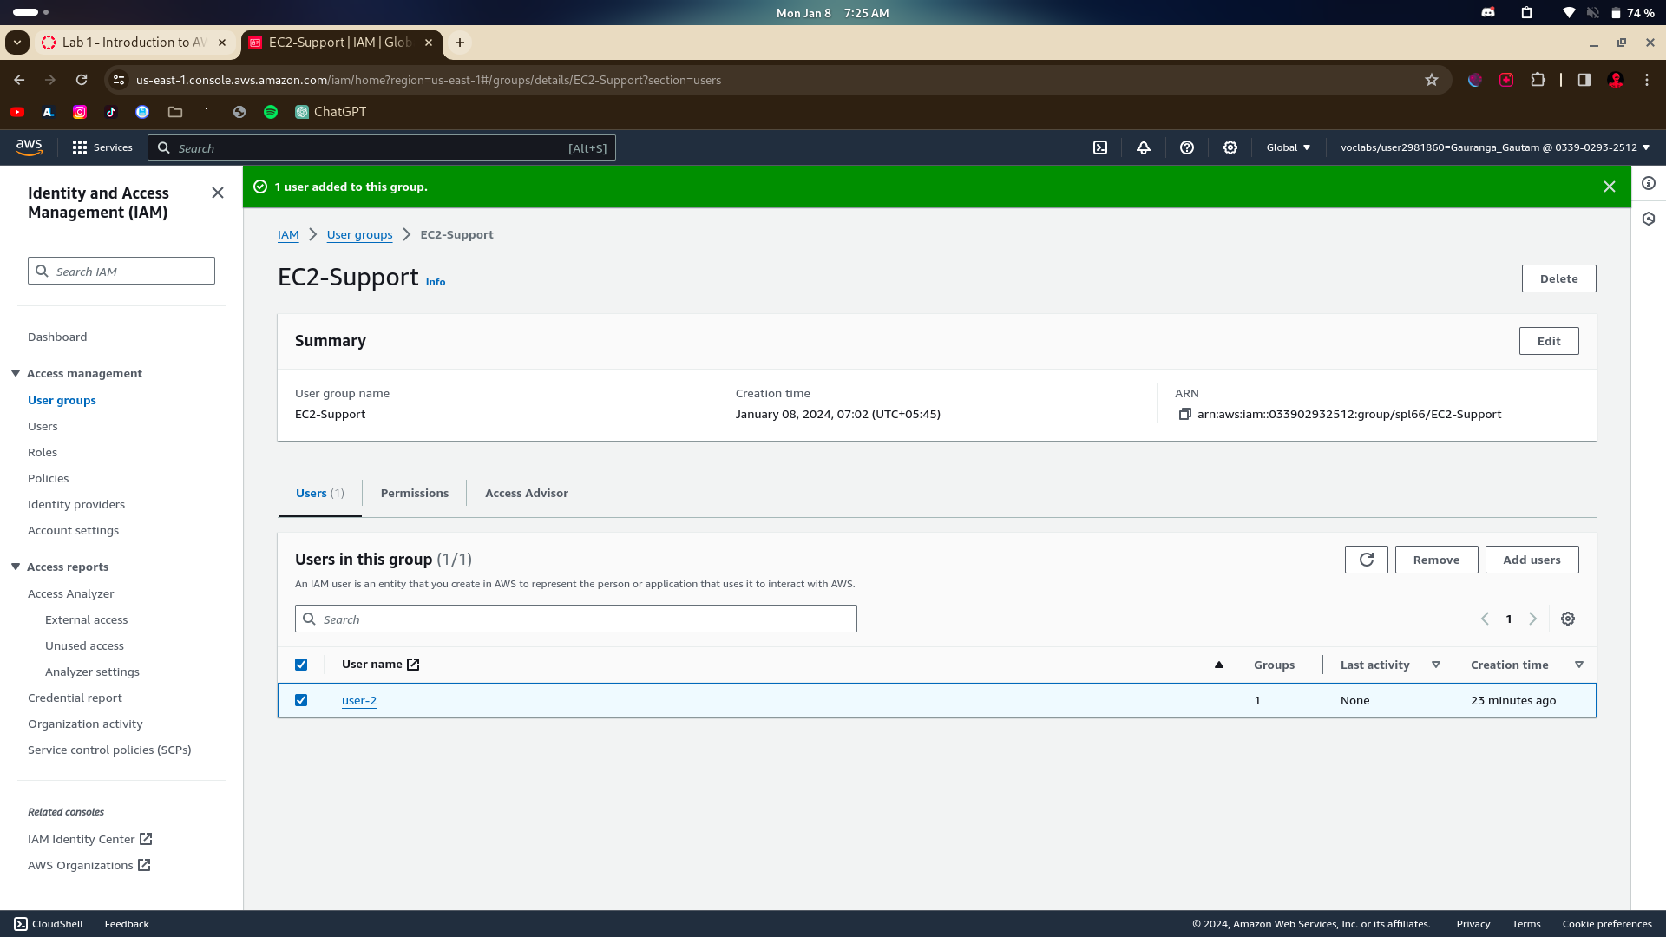
Task: Click the Add users button
Action: click(x=1532, y=560)
